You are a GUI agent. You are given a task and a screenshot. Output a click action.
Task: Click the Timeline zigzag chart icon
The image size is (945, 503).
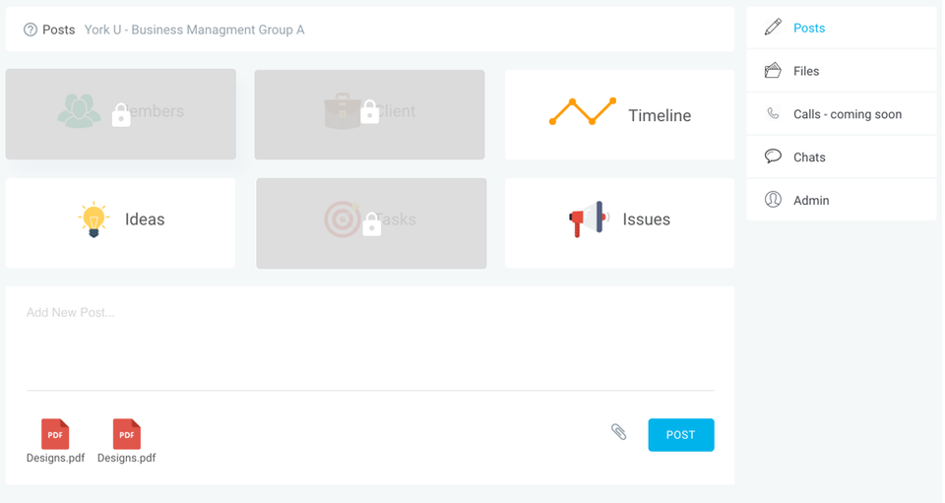click(583, 111)
